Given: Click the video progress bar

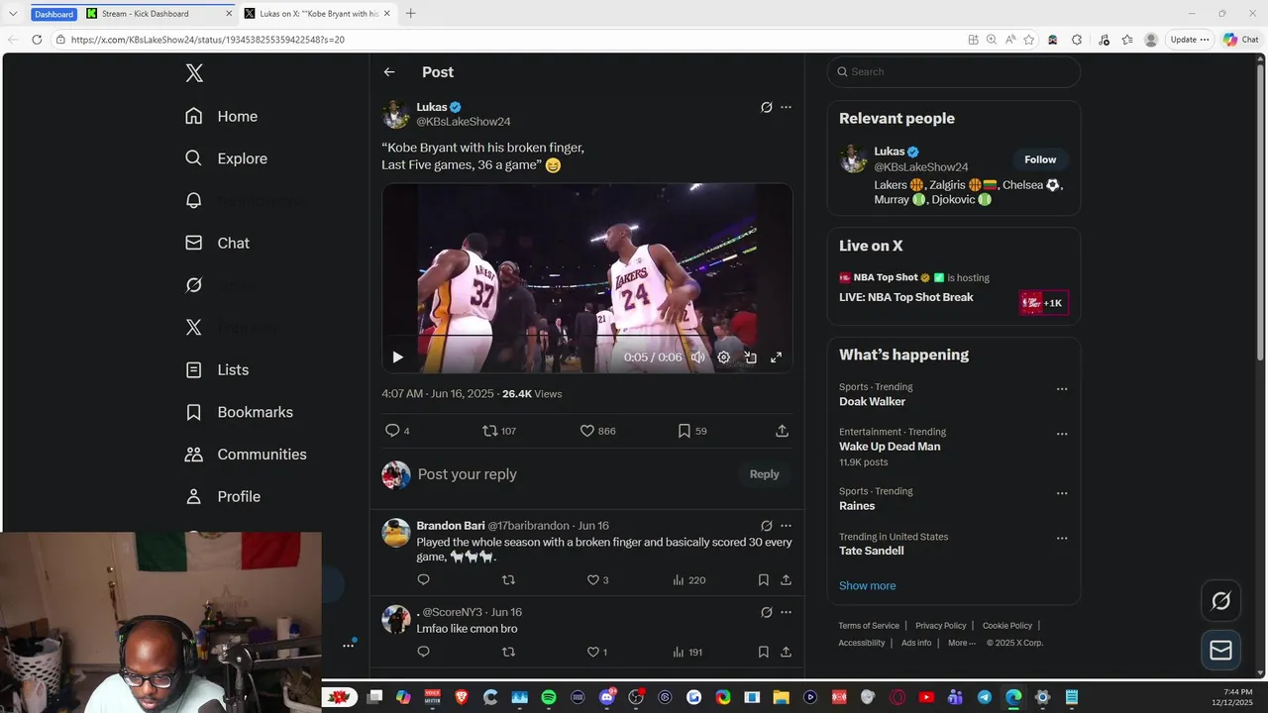Looking at the screenshot, I should (587, 338).
